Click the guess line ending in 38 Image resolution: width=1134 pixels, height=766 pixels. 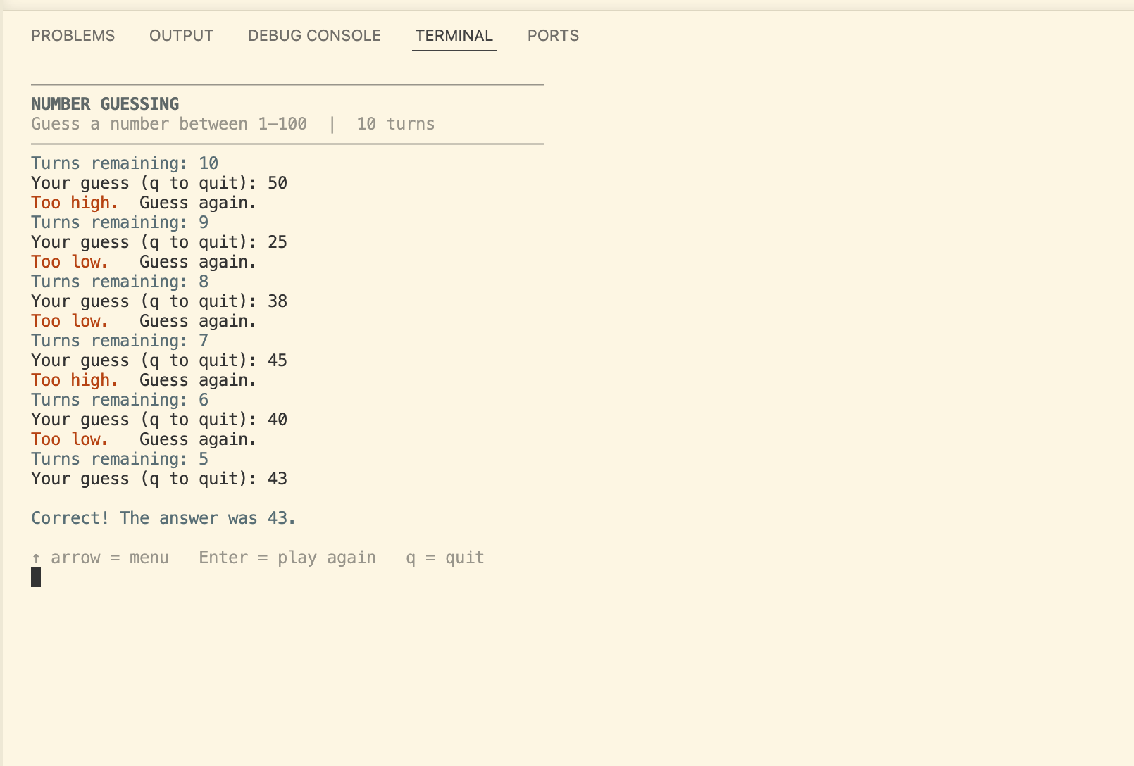coord(159,301)
